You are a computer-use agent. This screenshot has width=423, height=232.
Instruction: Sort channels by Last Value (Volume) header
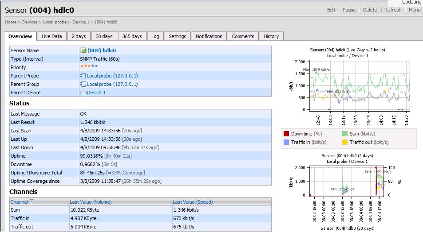pos(91,202)
